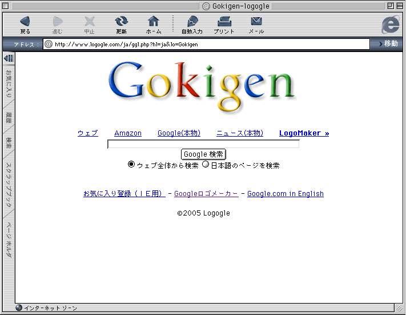Focus the search text box

203,144
